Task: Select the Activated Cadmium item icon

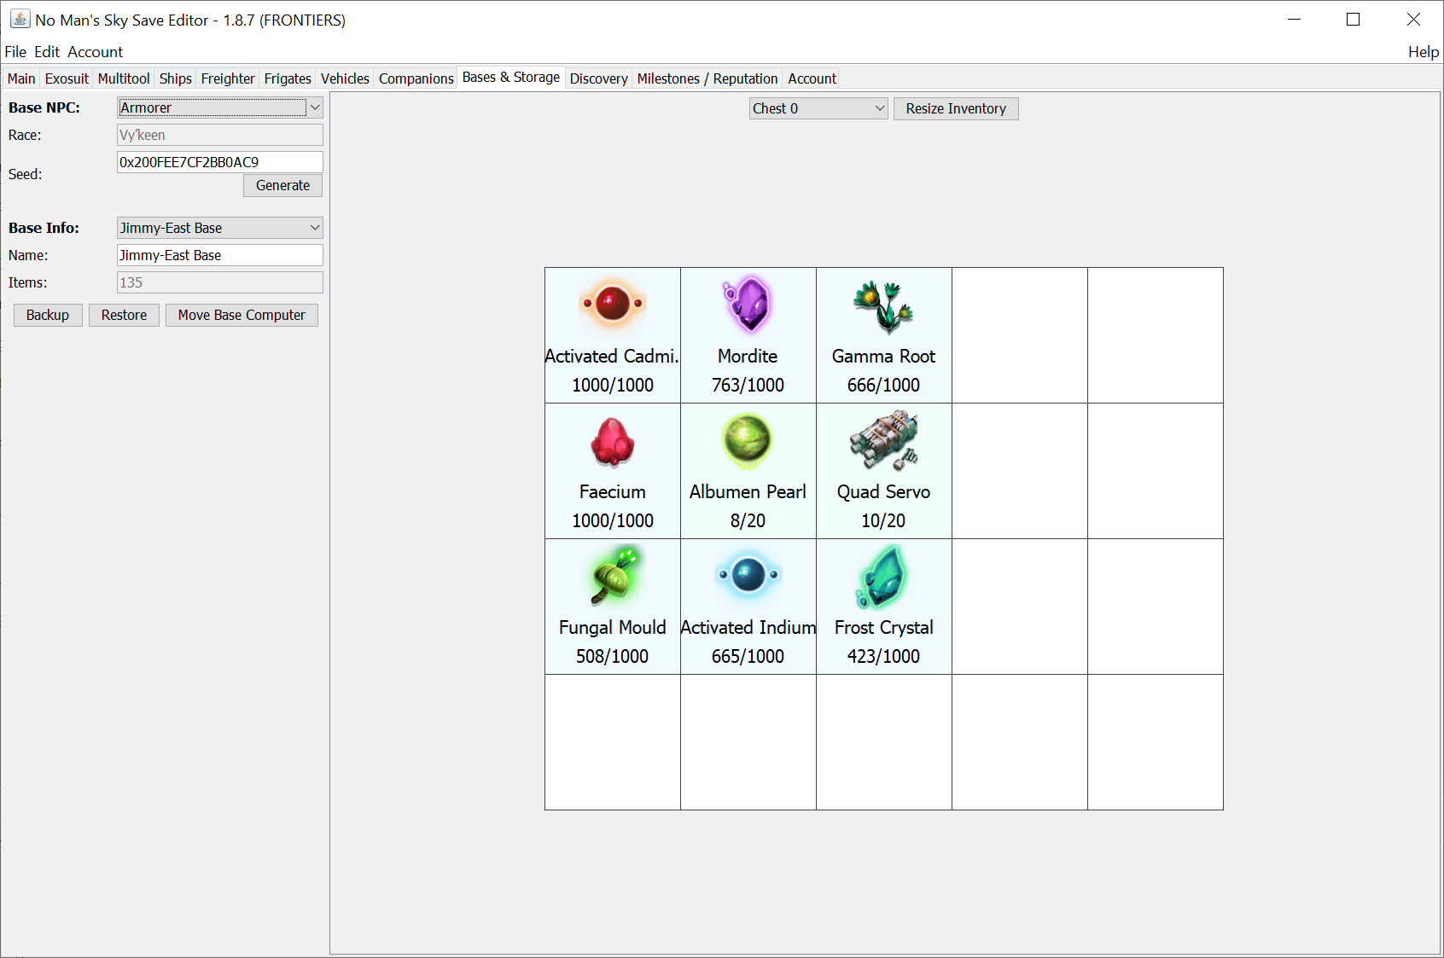Action: point(613,304)
